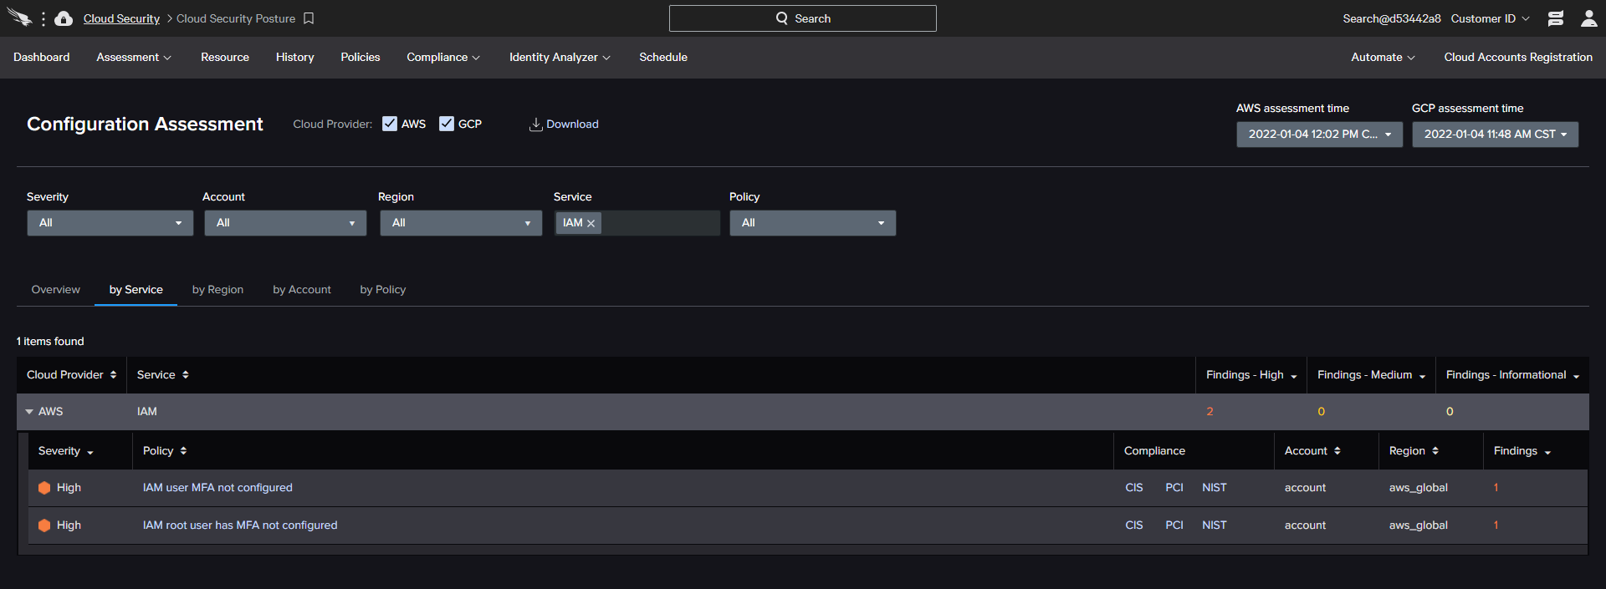Click the Cloud Security breadcrumb link
Screen dimensions: 1606x589
click(x=121, y=18)
